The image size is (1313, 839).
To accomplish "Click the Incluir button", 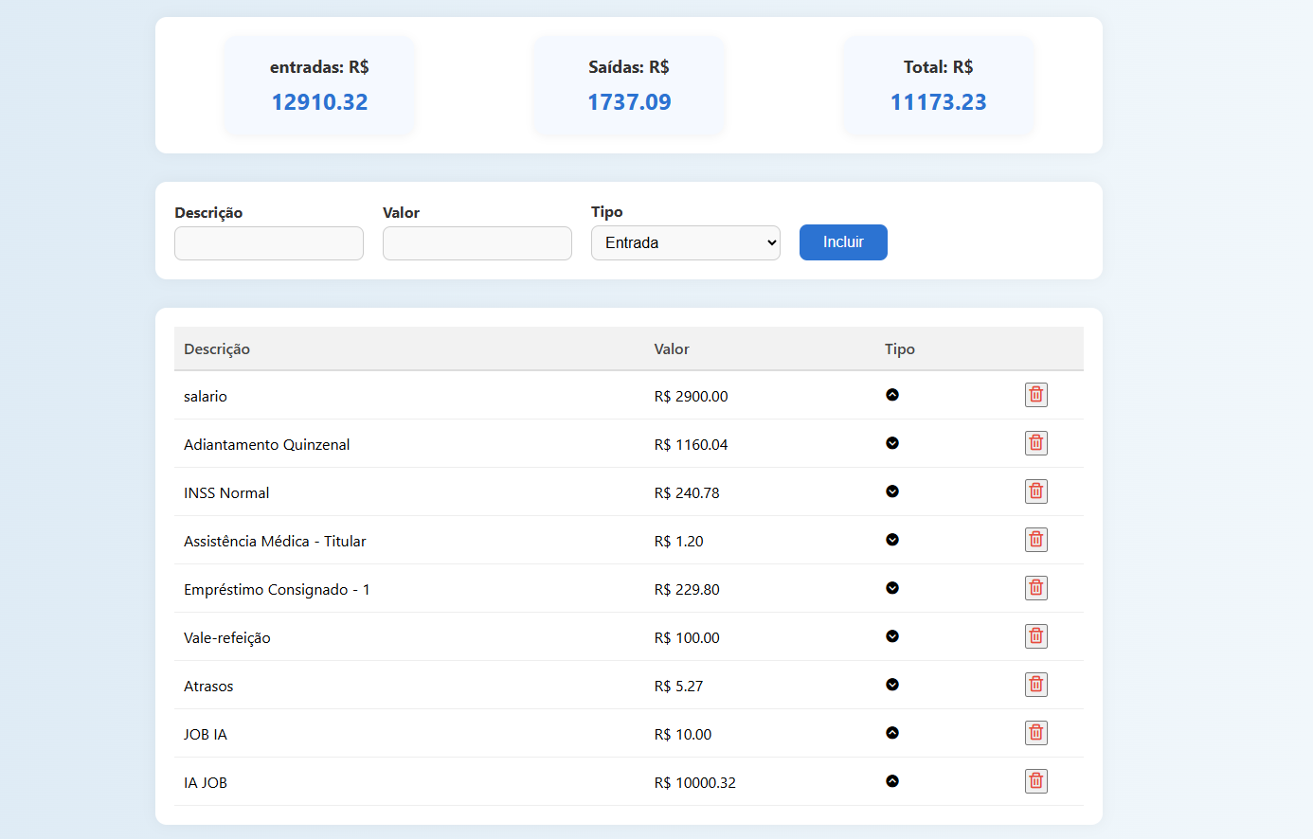I will tap(843, 242).
